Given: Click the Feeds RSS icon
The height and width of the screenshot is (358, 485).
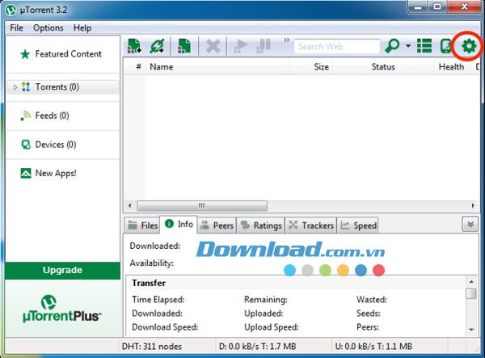Looking at the screenshot, I should pos(26,116).
